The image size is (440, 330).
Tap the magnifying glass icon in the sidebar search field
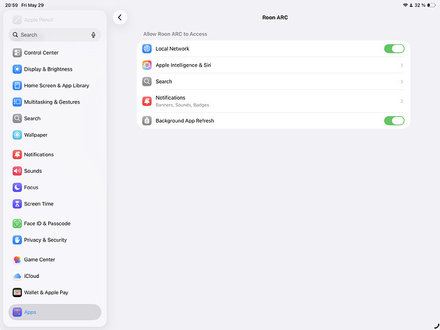15,35
